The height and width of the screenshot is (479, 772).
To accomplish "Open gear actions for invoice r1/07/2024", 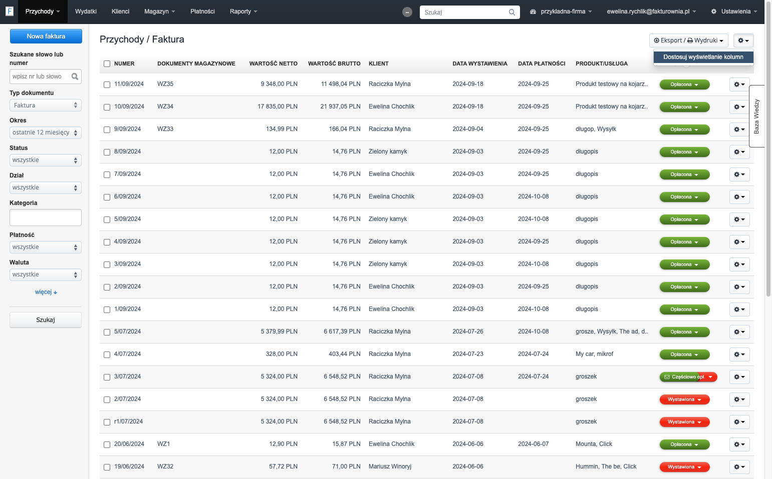I will tap(739, 422).
